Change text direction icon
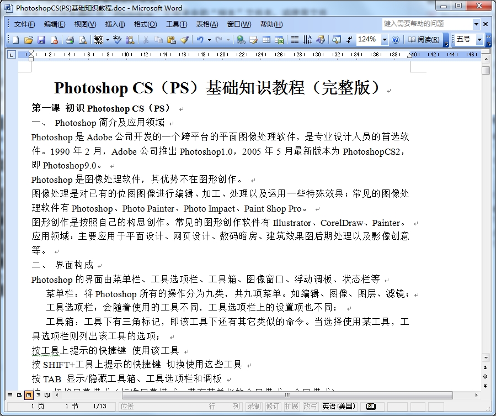Screen dimensions: 496x416 (x=307, y=40)
